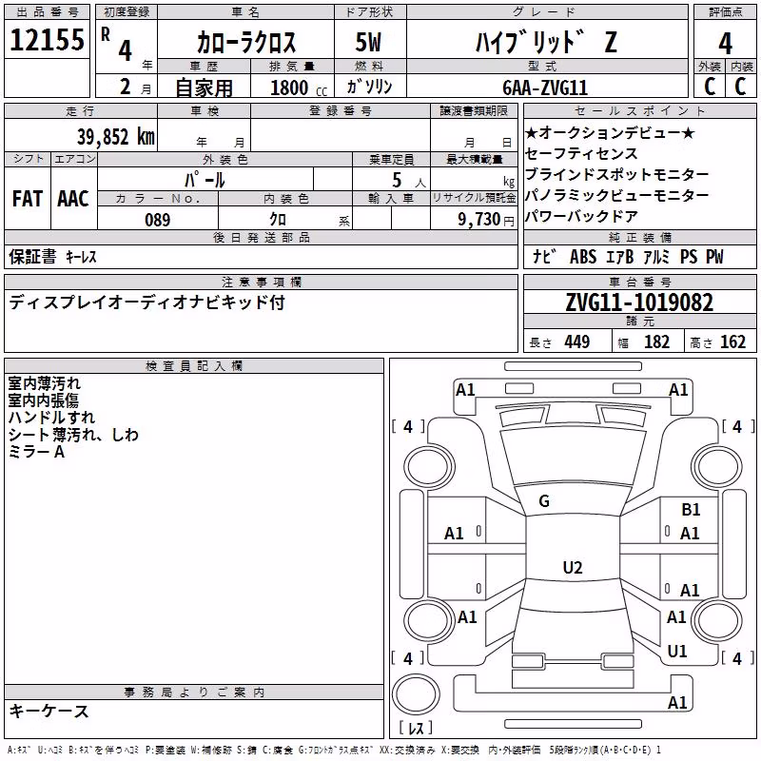761x761 pixels.
Task: Select the セールスポイント header
Action: [639, 110]
